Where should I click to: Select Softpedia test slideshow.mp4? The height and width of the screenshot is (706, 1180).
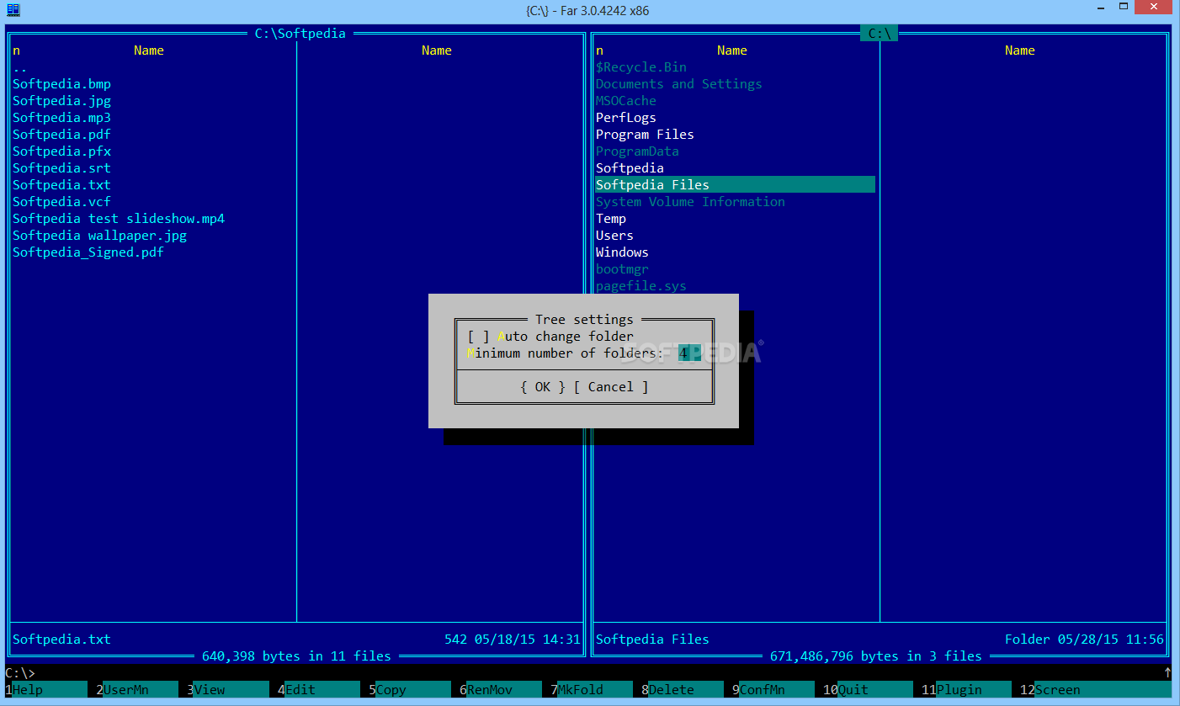click(119, 219)
